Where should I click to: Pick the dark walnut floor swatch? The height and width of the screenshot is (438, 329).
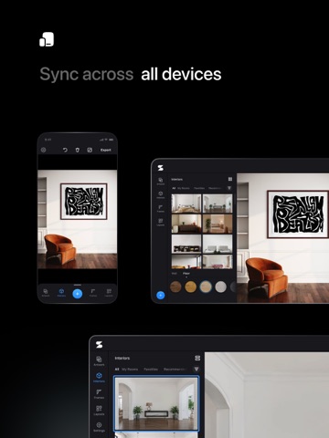(175, 287)
